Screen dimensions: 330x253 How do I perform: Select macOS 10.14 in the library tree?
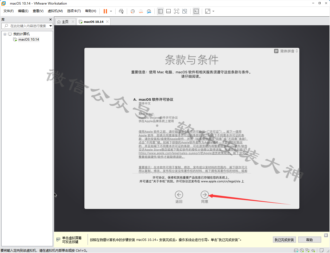point(29,39)
